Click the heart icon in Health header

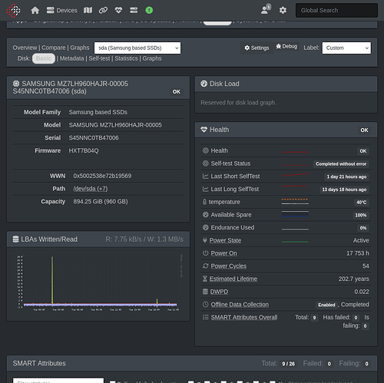click(x=204, y=130)
